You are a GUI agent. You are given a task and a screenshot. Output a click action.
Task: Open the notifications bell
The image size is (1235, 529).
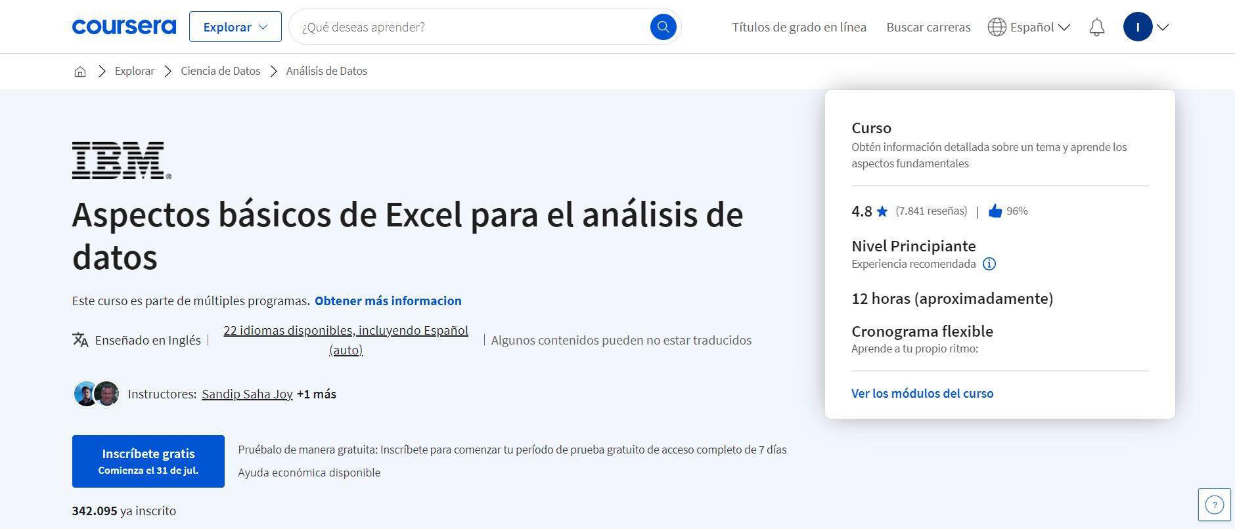coord(1096,28)
